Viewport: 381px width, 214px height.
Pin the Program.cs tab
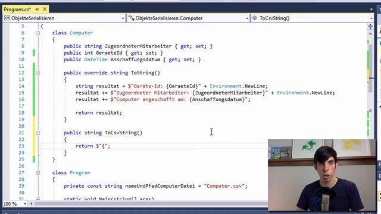pyautogui.click(x=37, y=10)
